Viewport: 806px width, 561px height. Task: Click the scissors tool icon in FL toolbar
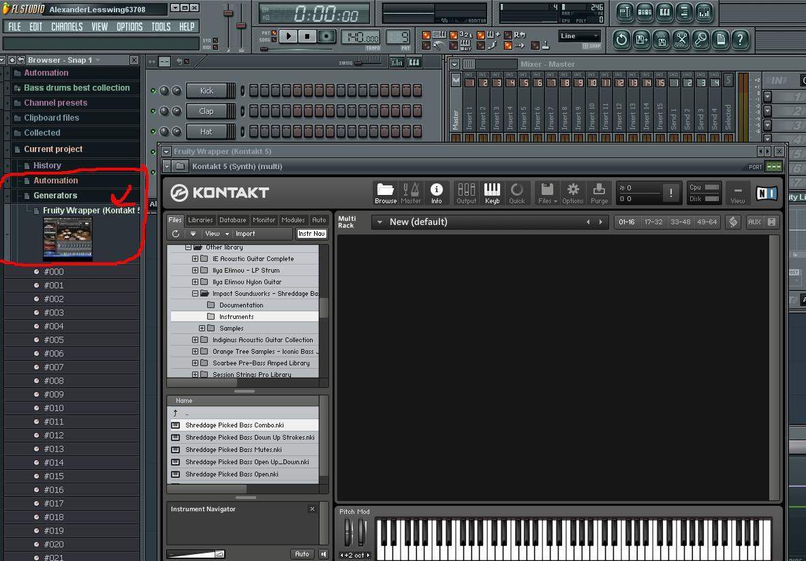[681, 39]
